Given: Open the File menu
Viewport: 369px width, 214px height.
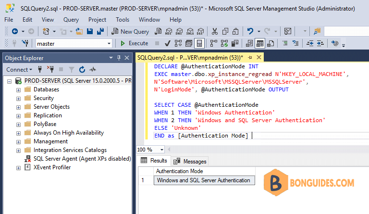Looking at the screenshot, I should pyautogui.click(x=9, y=20).
